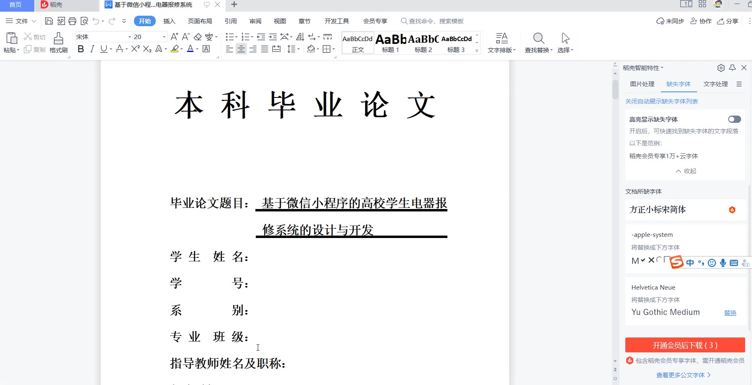The image size is (752, 385).
Task: Toggle Italic formatting
Action: click(x=92, y=49)
